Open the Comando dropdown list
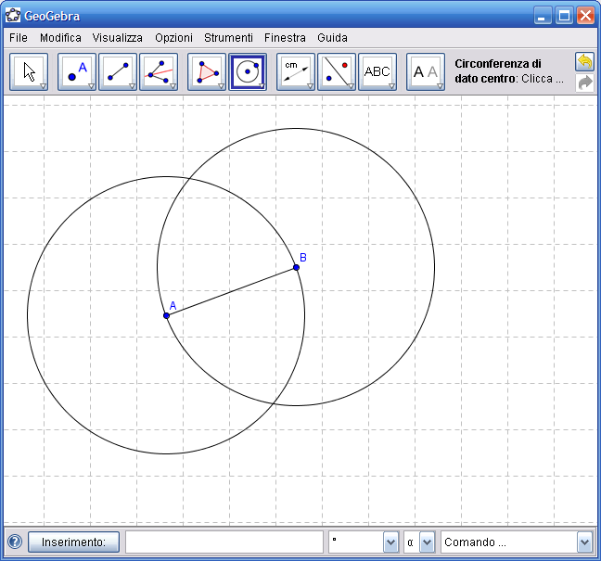This screenshot has width=601, height=561. point(584,542)
